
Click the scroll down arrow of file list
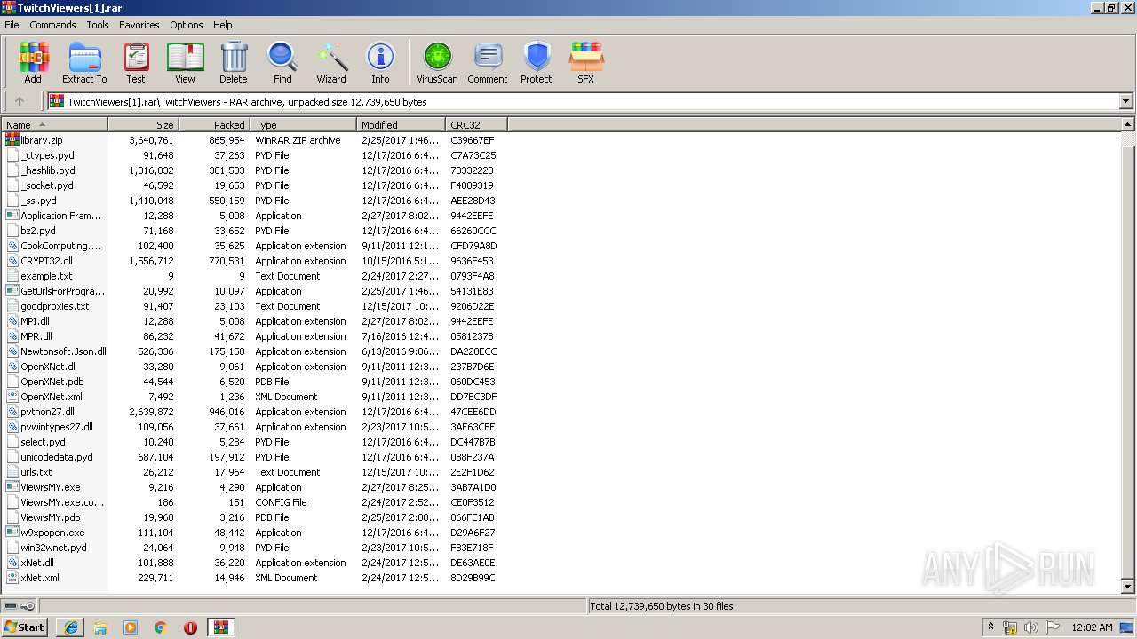pos(1128,587)
